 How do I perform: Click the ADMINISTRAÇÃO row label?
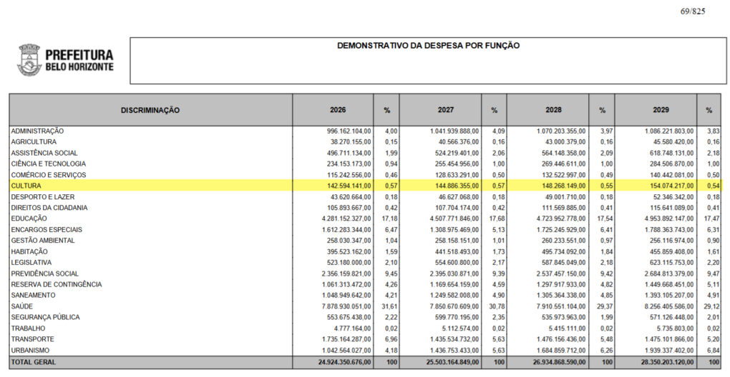(37, 131)
